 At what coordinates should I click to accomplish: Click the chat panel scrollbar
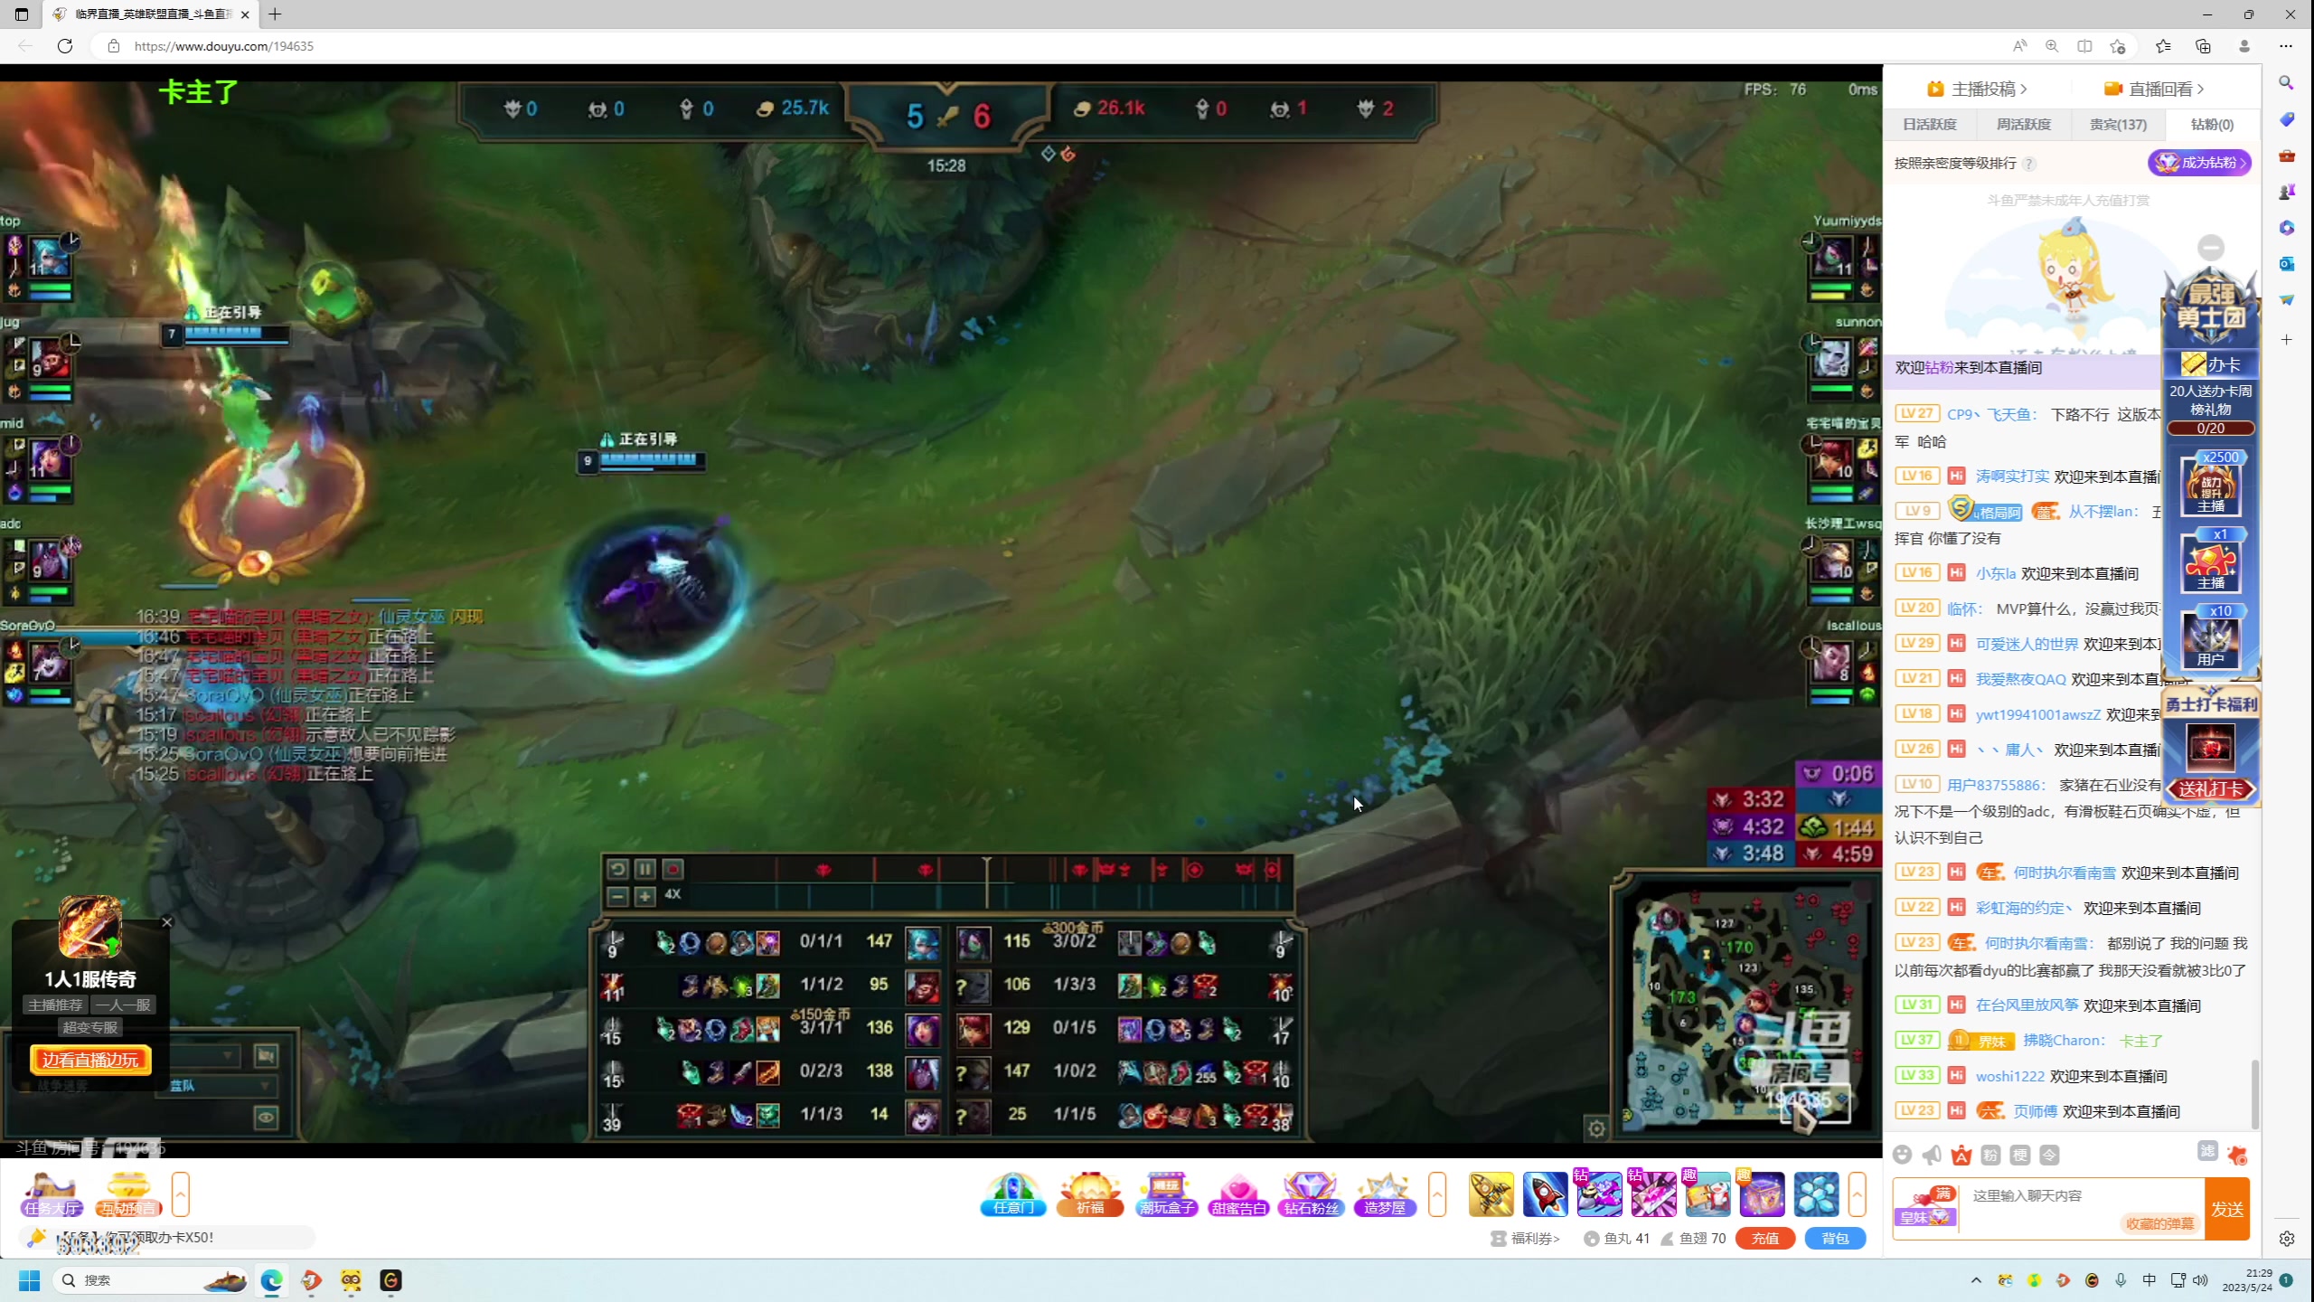point(2254,1094)
